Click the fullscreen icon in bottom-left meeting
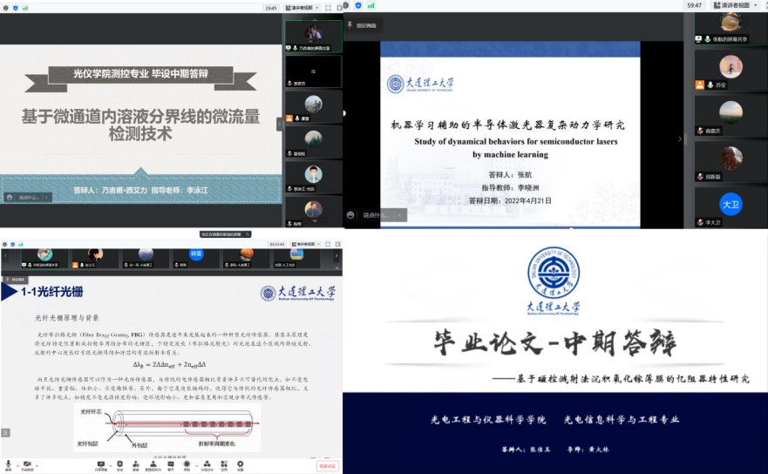 (x=328, y=244)
